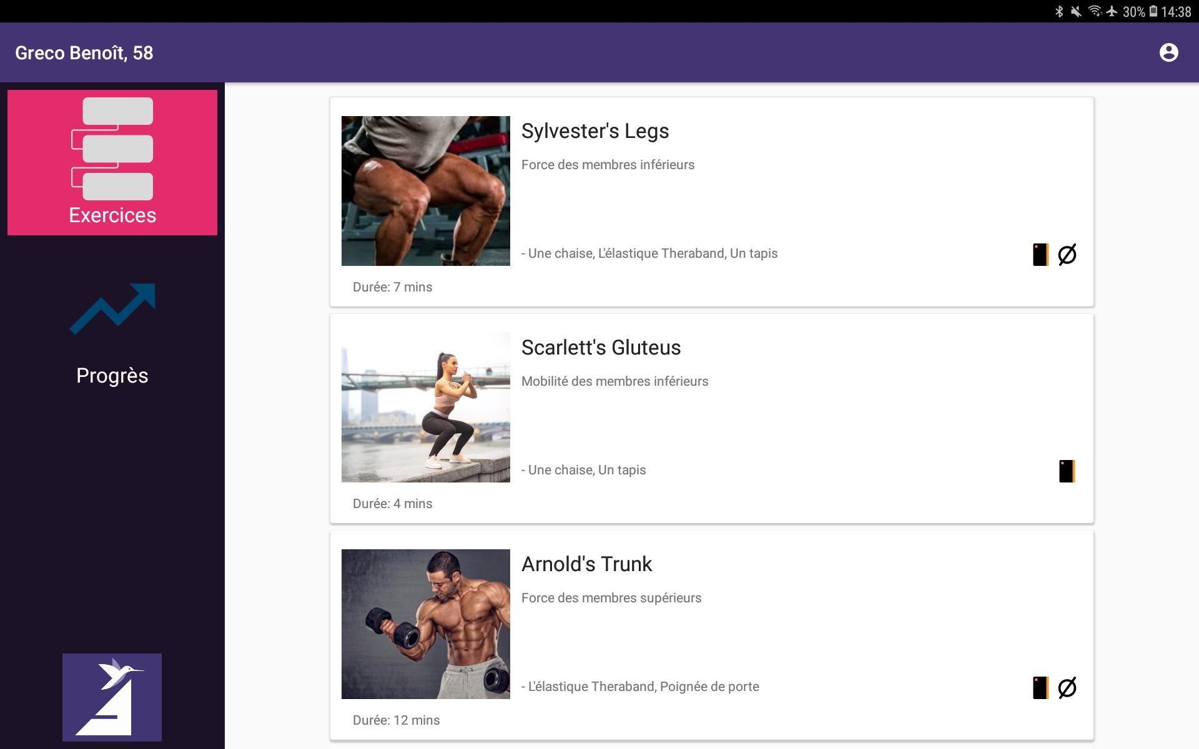Open the Scarlett's Gluteus squat thumbnail
This screenshot has width=1199, height=749.
pyautogui.click(x=426, y=408)
